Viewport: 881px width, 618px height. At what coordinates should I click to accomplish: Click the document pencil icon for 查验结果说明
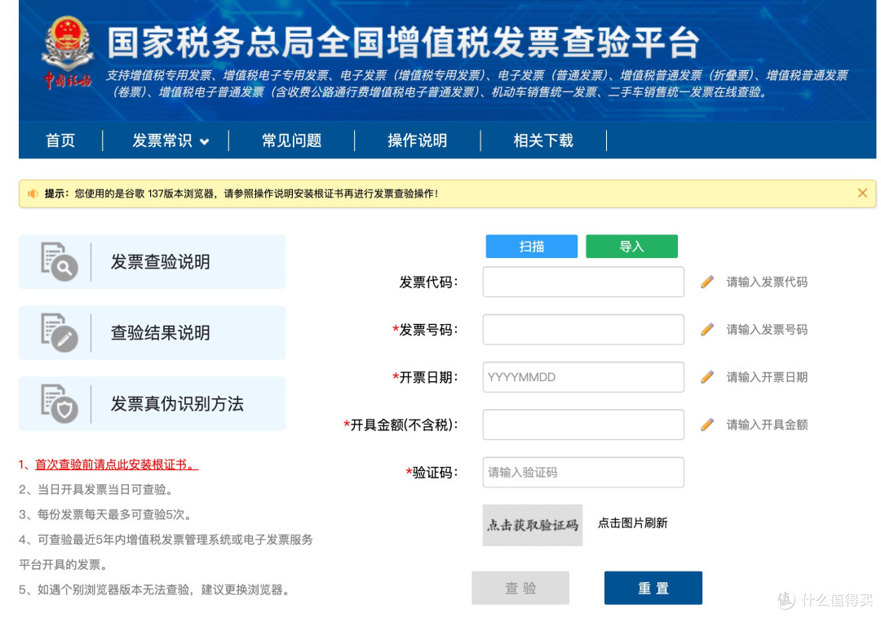[x=59, y=332]
